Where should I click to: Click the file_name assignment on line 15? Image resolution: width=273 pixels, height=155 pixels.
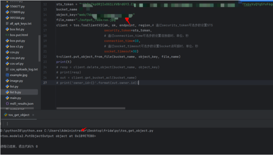coord(86,20)
